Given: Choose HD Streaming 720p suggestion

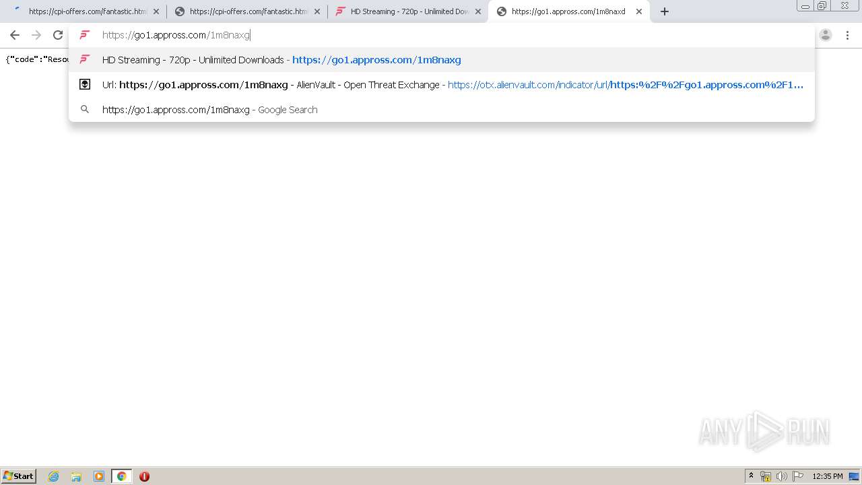Looking at the screenshot, I should pyautogui.click(x=442, y=60).
